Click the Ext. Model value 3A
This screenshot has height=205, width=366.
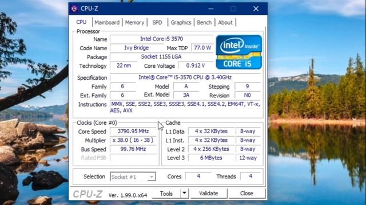pyautogui.click(x=186, y=95)
